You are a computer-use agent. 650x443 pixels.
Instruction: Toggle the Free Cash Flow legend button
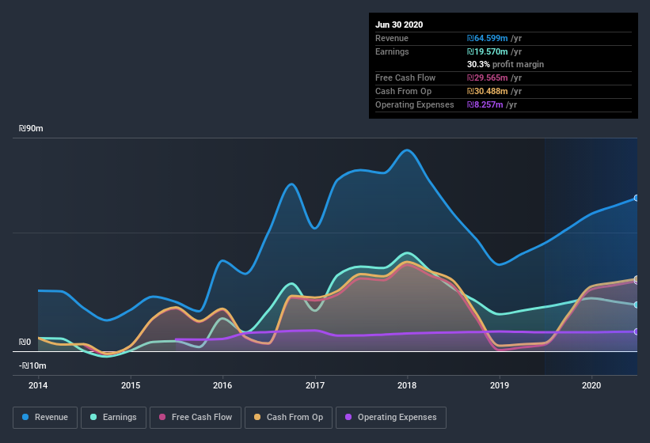(196, 418)
